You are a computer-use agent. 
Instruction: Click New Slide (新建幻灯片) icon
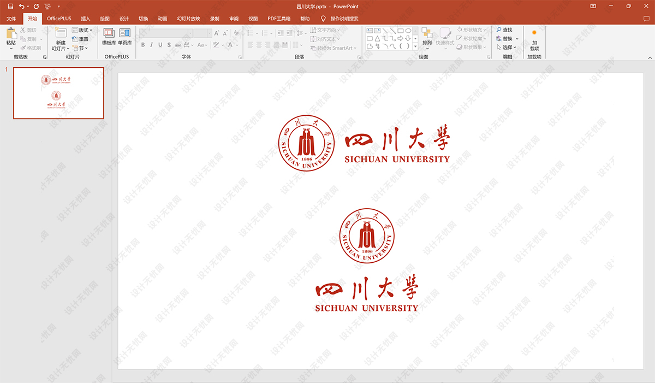pos(61,33)
